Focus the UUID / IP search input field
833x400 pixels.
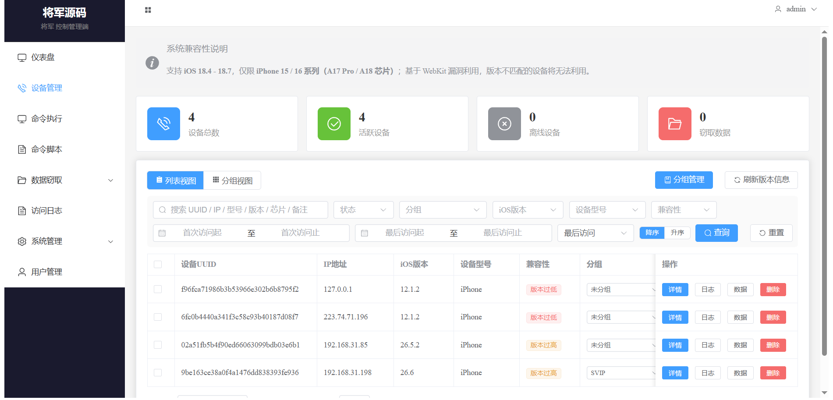click(x=241, y=210)
